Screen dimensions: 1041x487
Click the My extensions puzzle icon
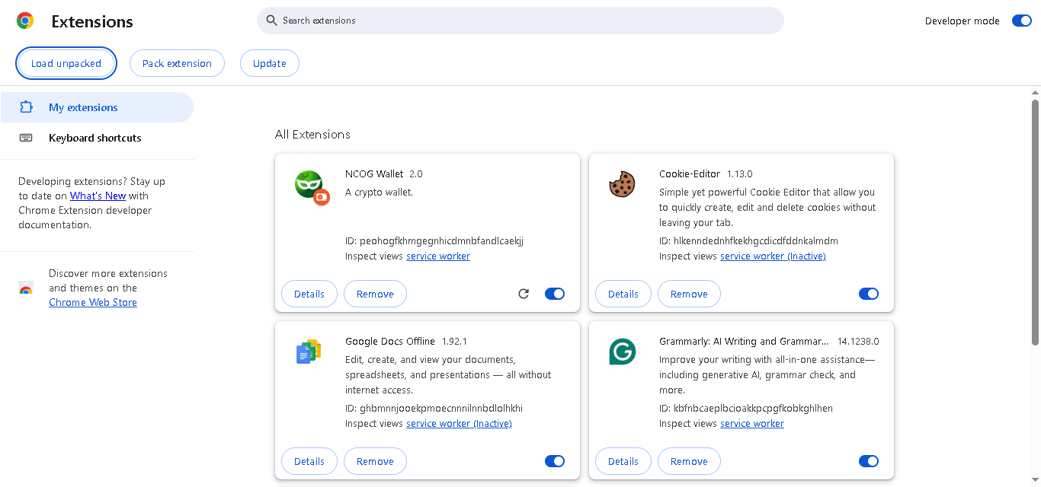26,107
